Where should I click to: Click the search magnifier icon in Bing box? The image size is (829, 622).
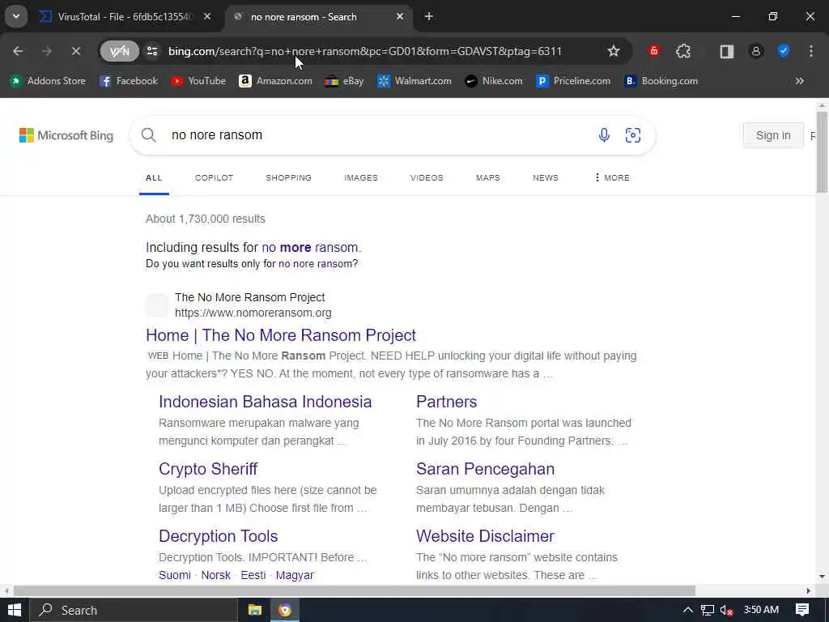coord(149,135)
